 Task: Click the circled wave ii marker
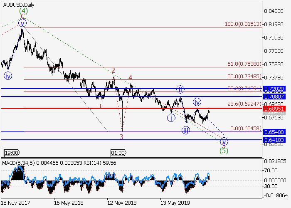(x=180, y=89)
